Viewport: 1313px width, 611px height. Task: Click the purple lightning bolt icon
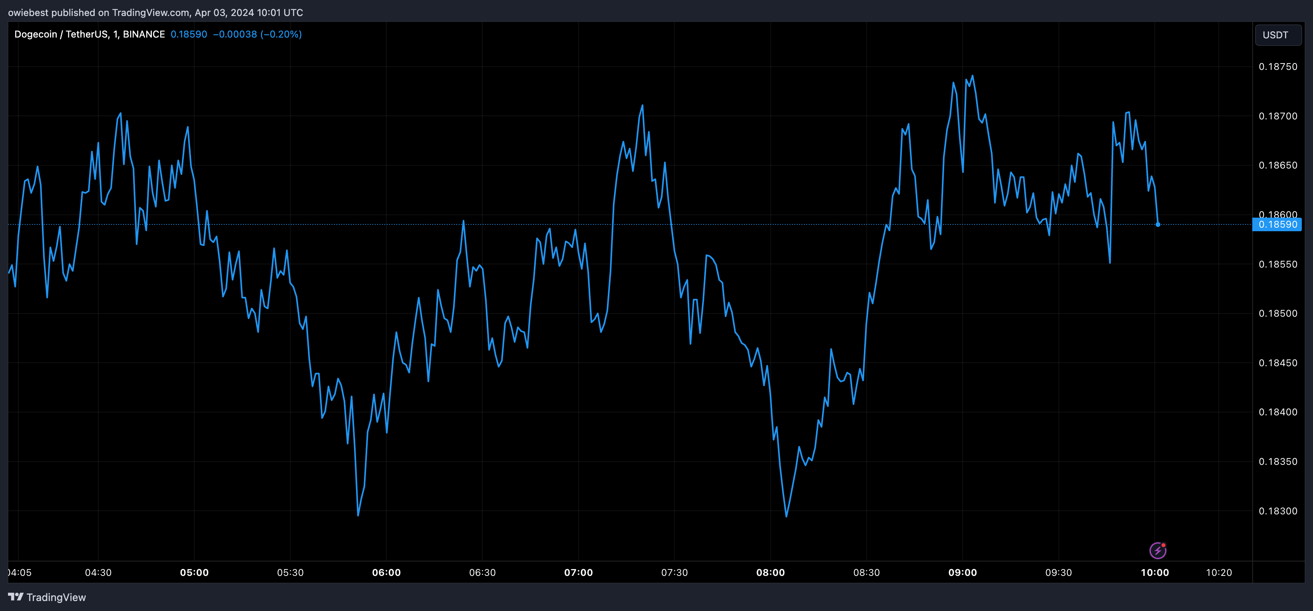(x=1158, y=550)
